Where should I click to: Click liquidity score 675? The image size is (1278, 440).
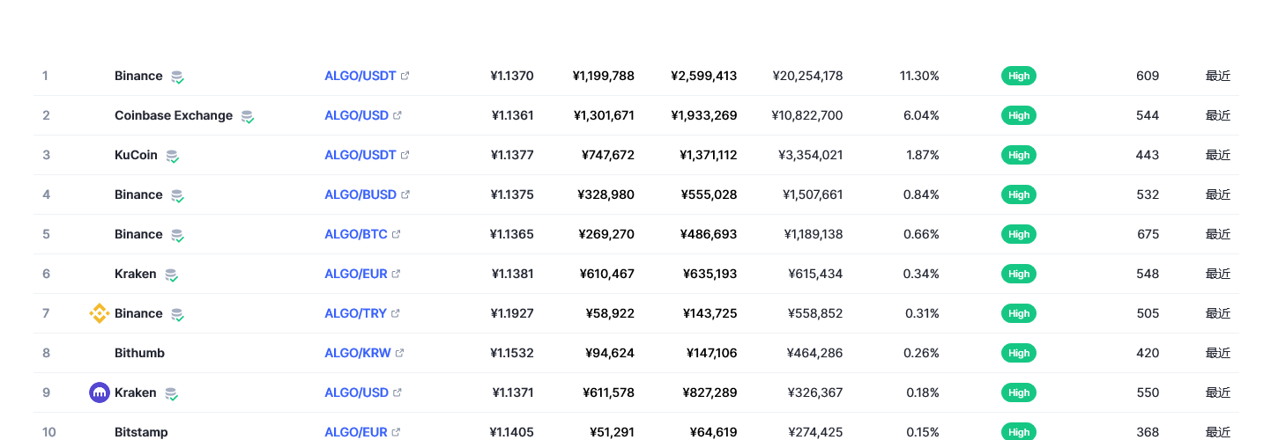1148,234
